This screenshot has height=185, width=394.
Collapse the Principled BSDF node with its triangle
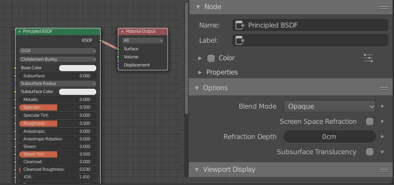click(x=20, y=32)
